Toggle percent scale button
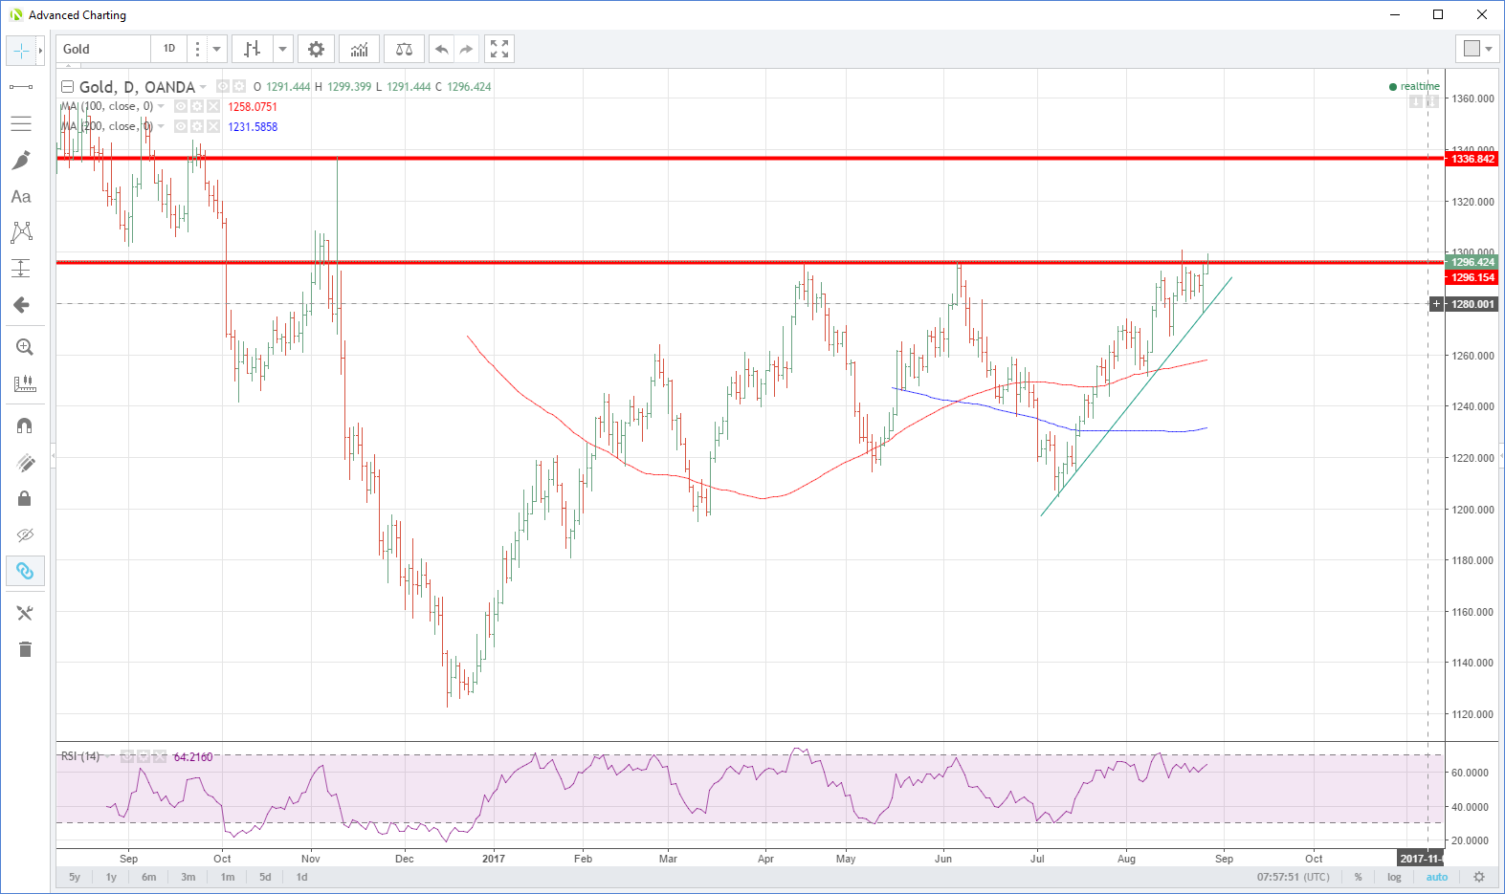 (x=1358, y=877)
